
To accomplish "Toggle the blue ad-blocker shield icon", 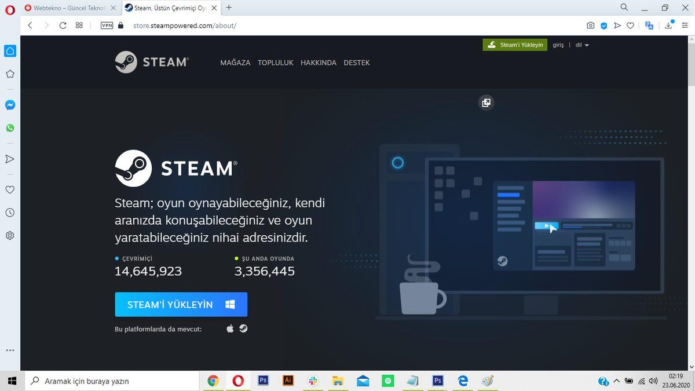I will (603, 25).
